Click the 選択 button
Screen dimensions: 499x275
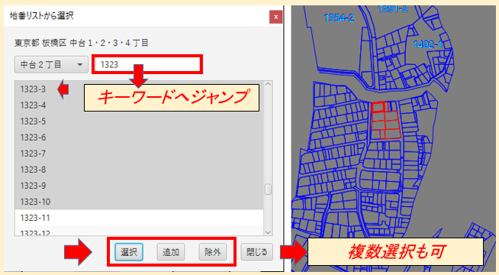pyautogui.click(x=129, y=252)
